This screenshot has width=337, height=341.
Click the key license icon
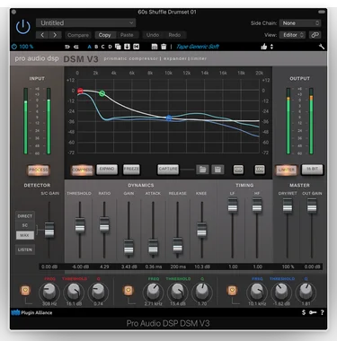(313, 312)
